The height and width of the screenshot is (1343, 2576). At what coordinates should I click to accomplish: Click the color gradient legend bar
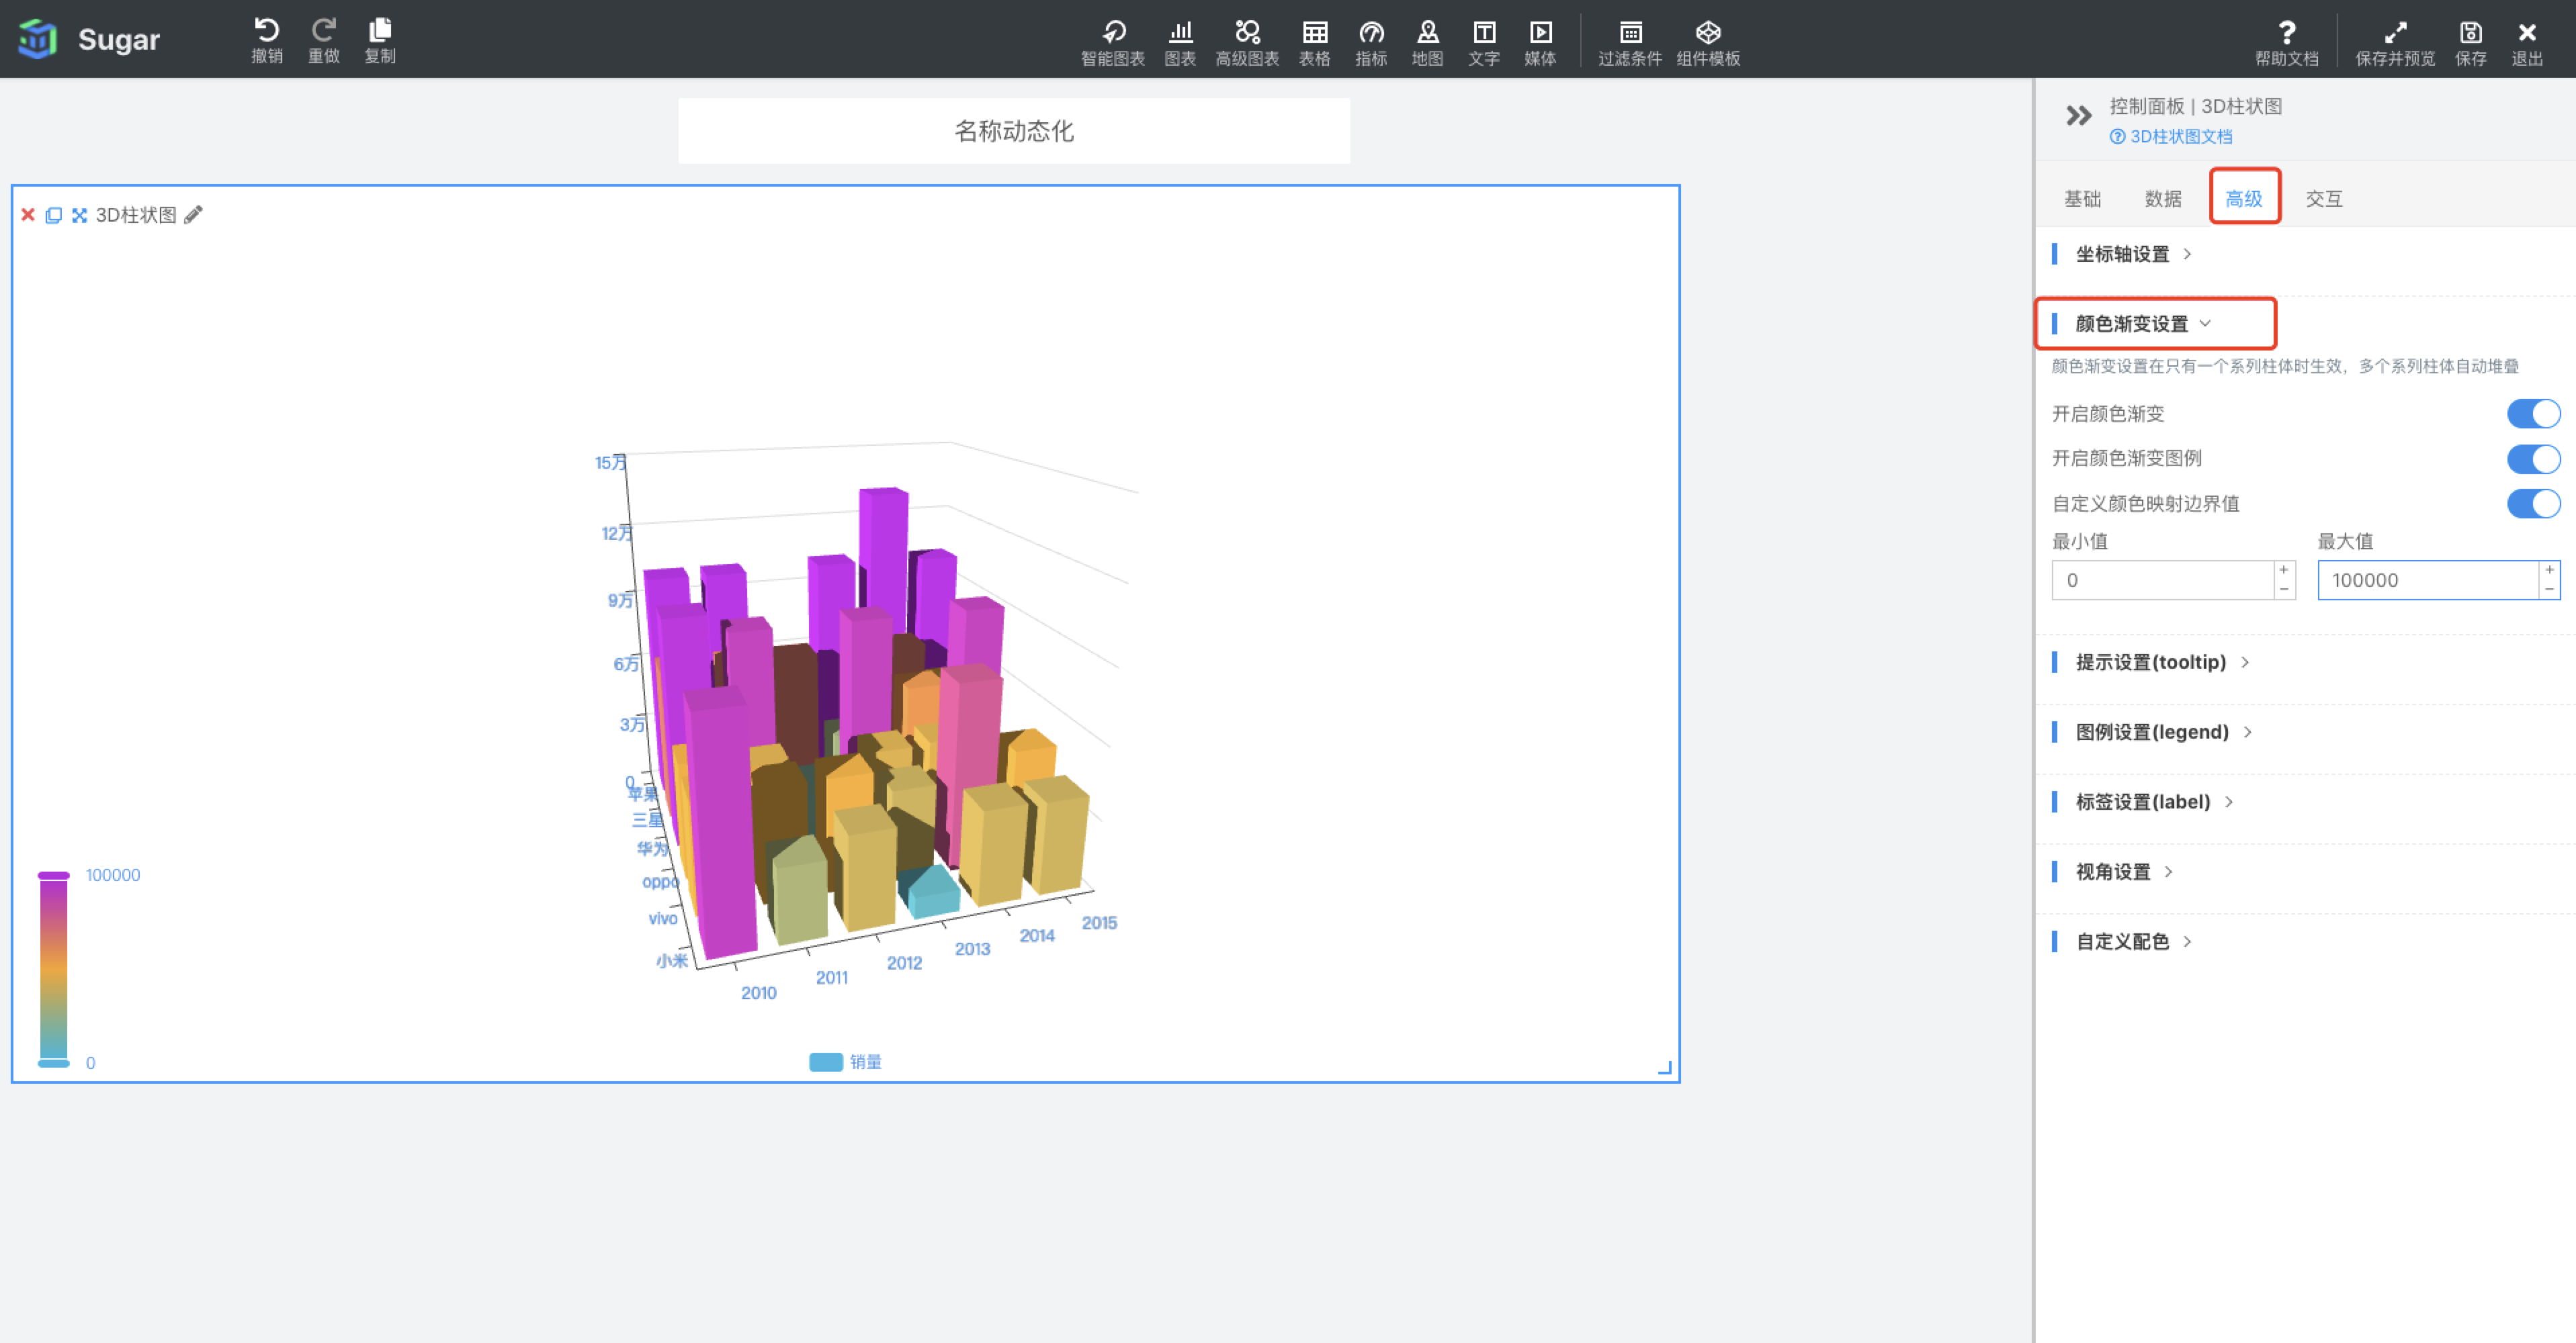pos(54,969)
